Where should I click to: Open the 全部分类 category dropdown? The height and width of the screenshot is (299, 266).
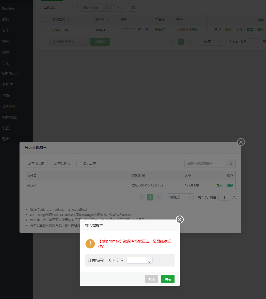point(59,7)
